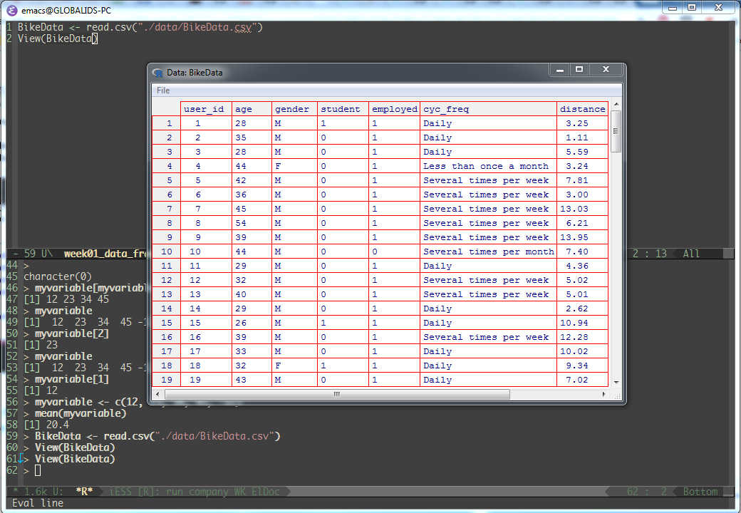Click the horizontal scrollbar left arrow
Screen dimensions: 741x513
157,394
